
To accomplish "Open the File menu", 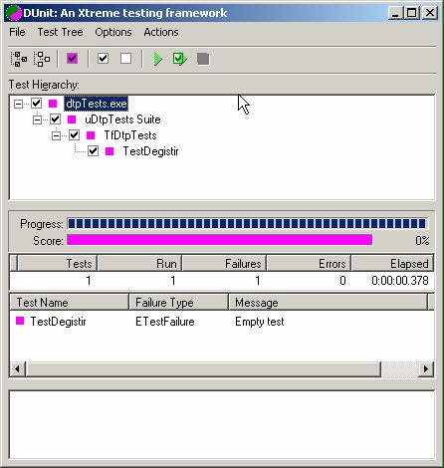I will 17,32.
